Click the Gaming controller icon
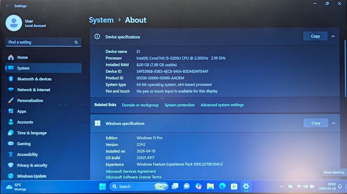The image size is (347, 194). coord(10,144)
